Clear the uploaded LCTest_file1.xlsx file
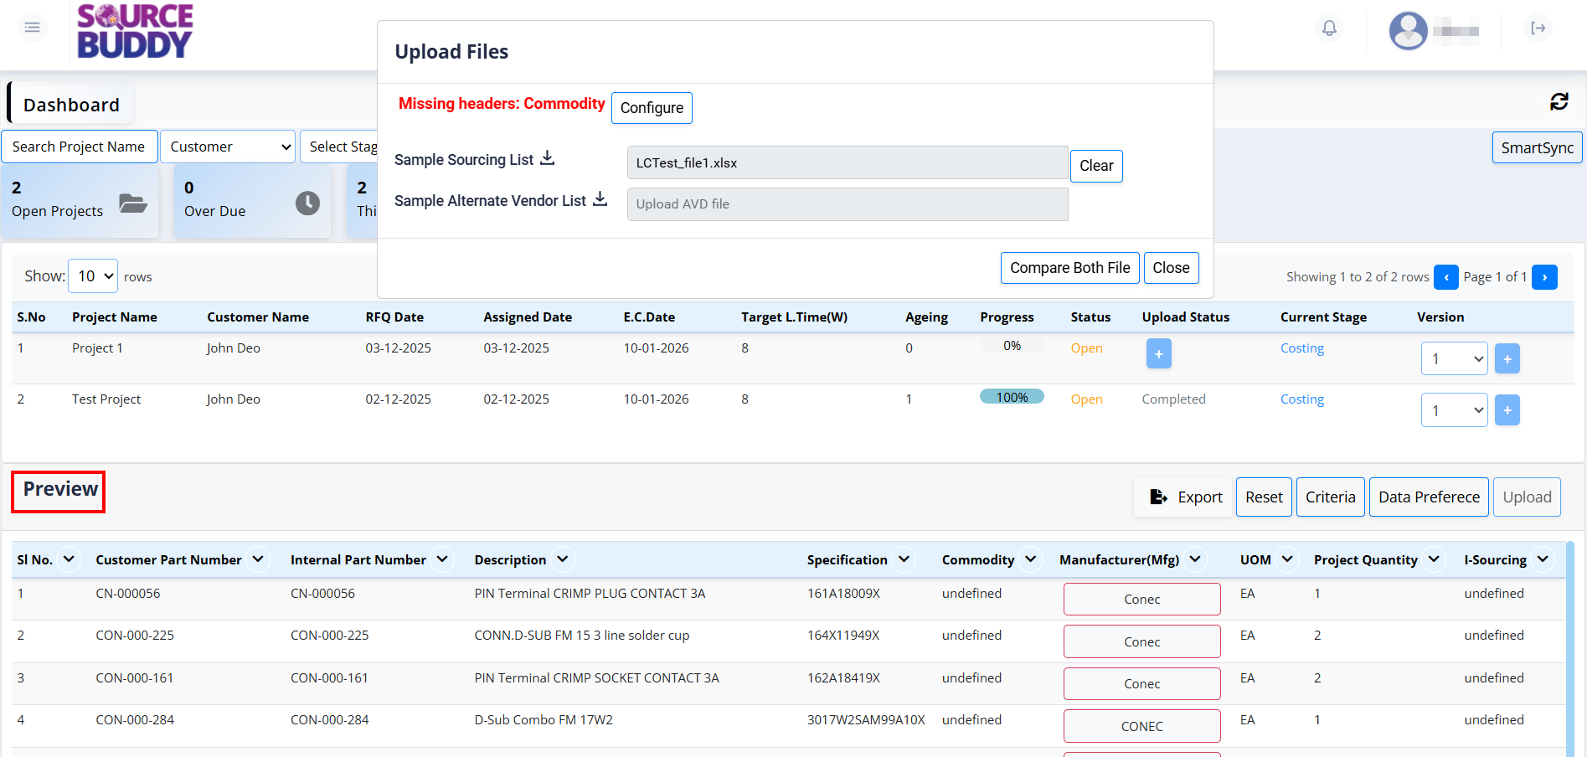 tap(1095, 166)
